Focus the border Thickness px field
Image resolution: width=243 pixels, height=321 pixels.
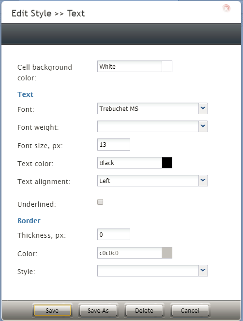point(114,234)
